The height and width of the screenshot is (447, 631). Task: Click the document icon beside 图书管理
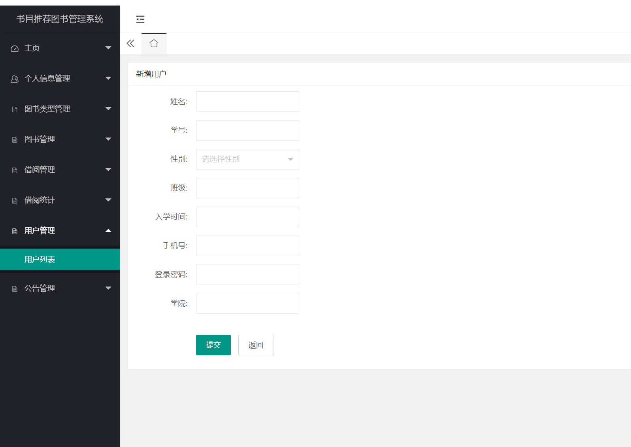pos(15,140)
